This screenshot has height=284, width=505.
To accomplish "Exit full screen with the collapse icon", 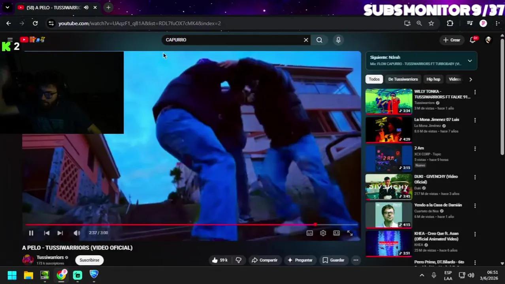I will coord(350,233).
